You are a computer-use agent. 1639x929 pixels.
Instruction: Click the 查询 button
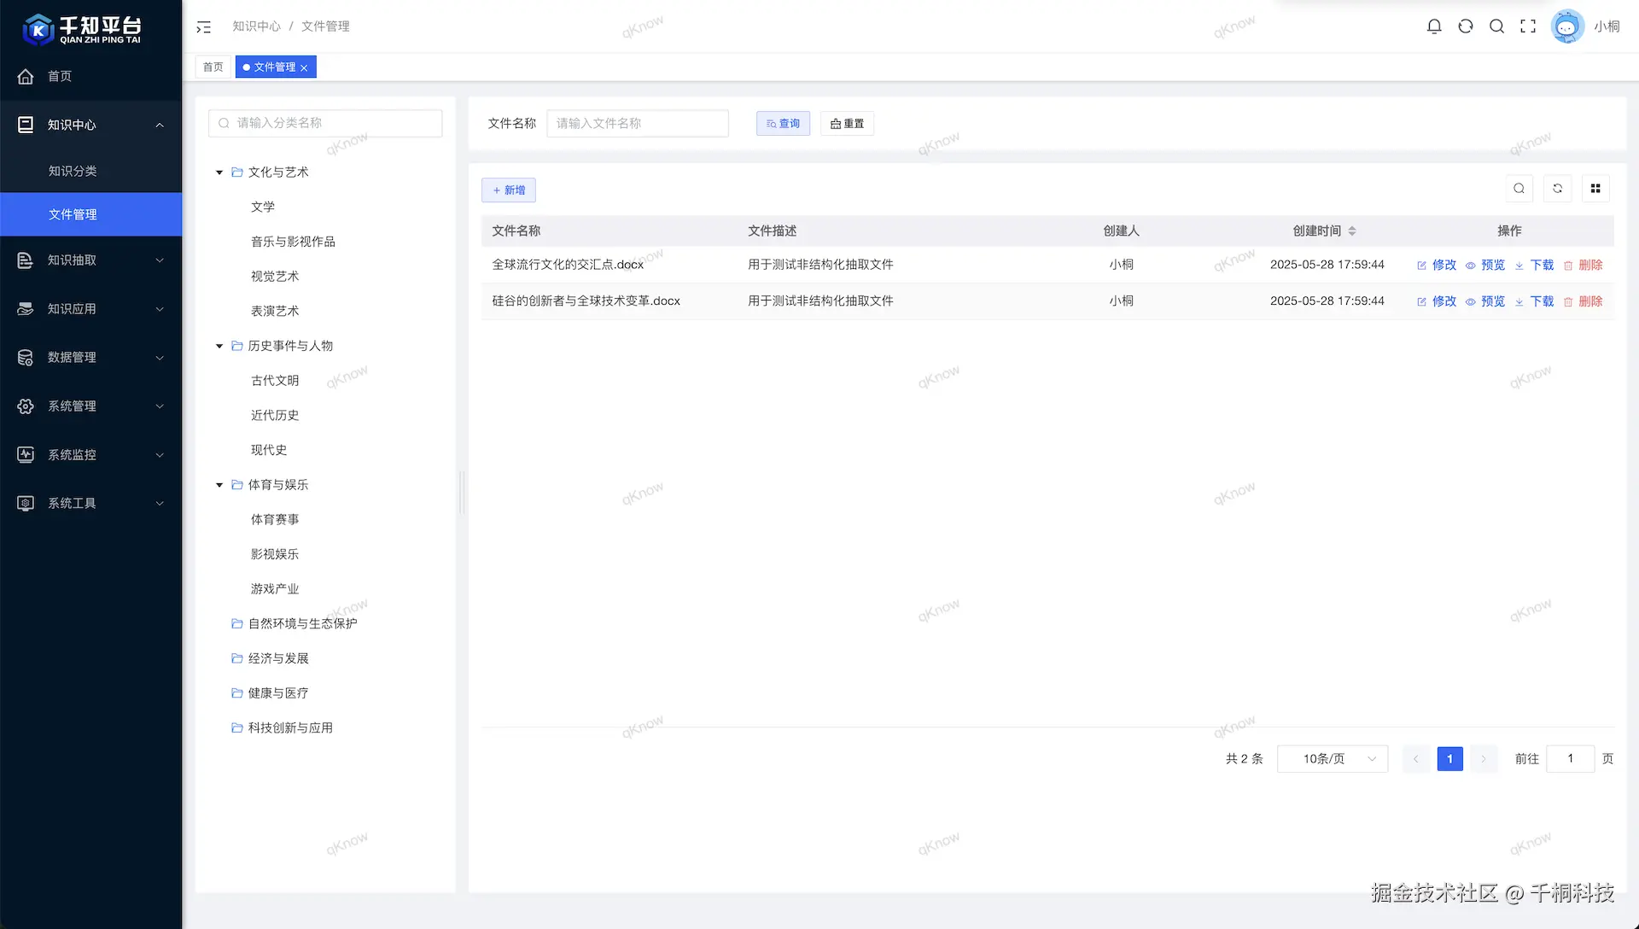pos(783,124)
